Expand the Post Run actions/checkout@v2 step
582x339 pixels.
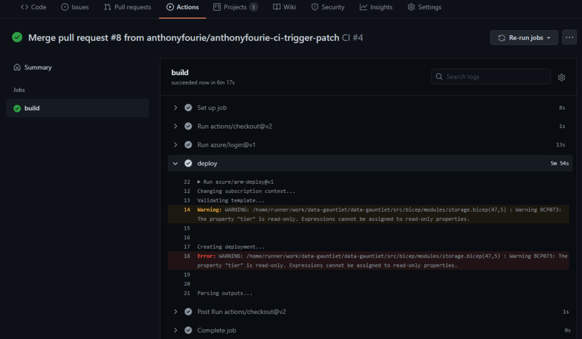176,312
